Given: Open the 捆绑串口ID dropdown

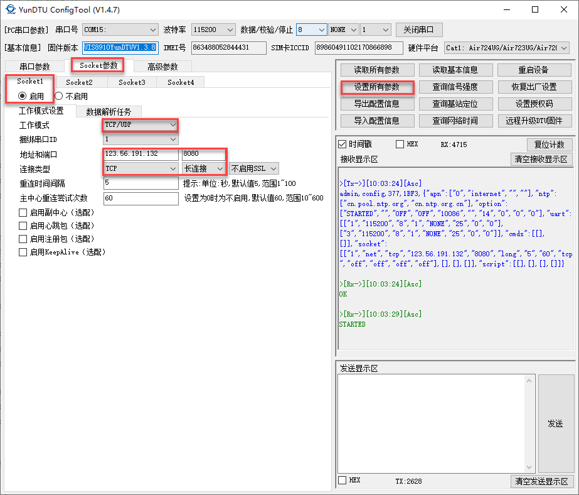Looking at the screenshot, I should 141,139.
